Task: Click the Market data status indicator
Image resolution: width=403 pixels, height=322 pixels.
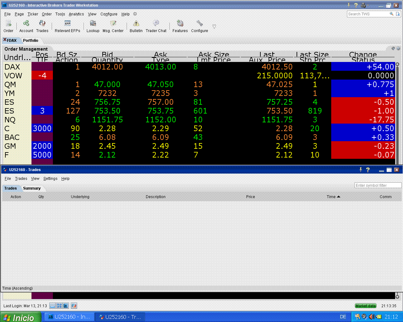Action: (x=366, y=306)
